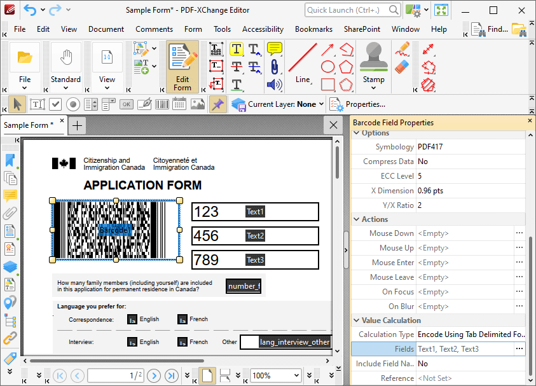Open the Calculation Type value dropdown

[471, 334]
